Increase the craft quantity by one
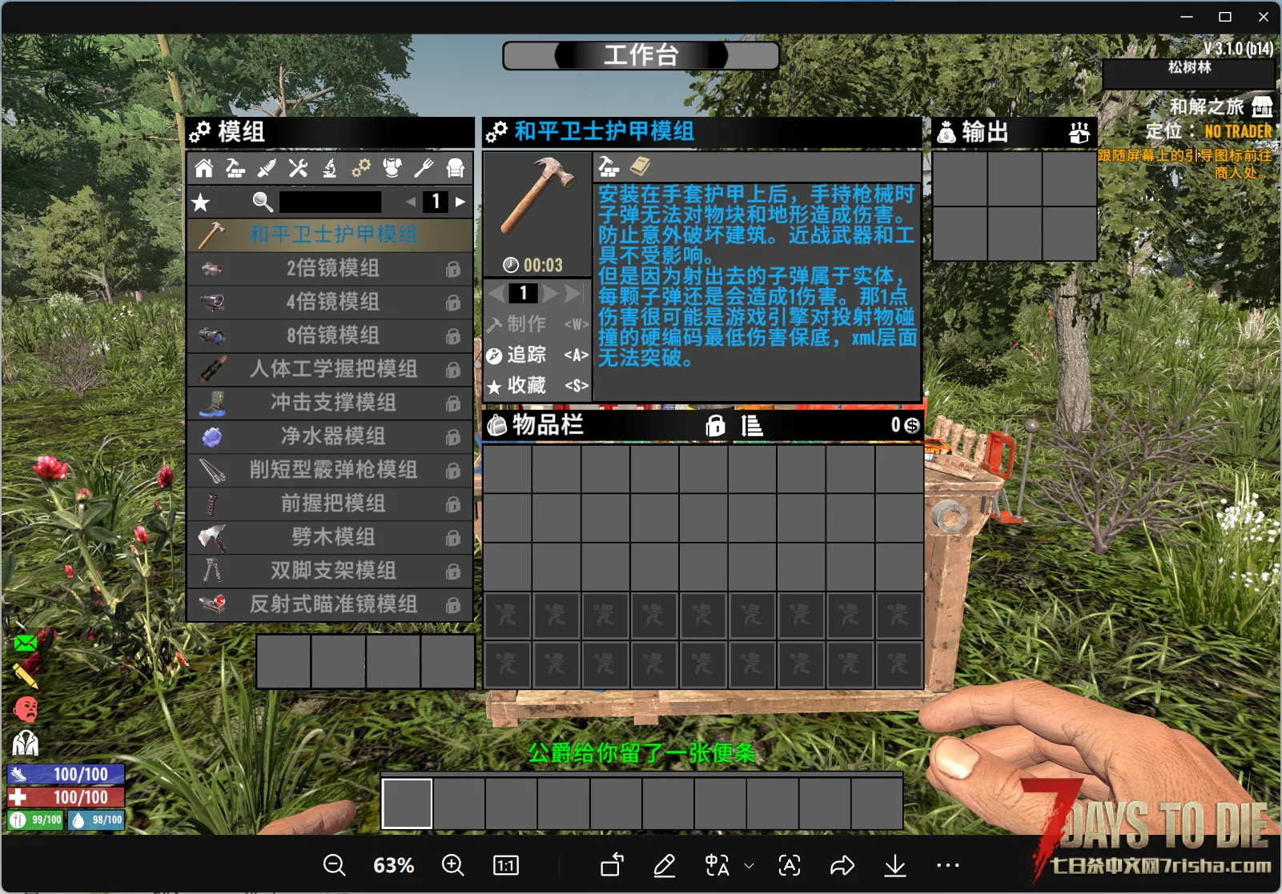The width and height of the screenshot is (1282, 894). click(x=550, y=294)
